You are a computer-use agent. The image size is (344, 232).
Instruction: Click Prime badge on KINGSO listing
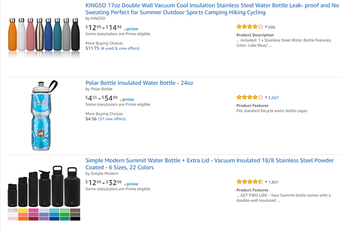[131, 28]
